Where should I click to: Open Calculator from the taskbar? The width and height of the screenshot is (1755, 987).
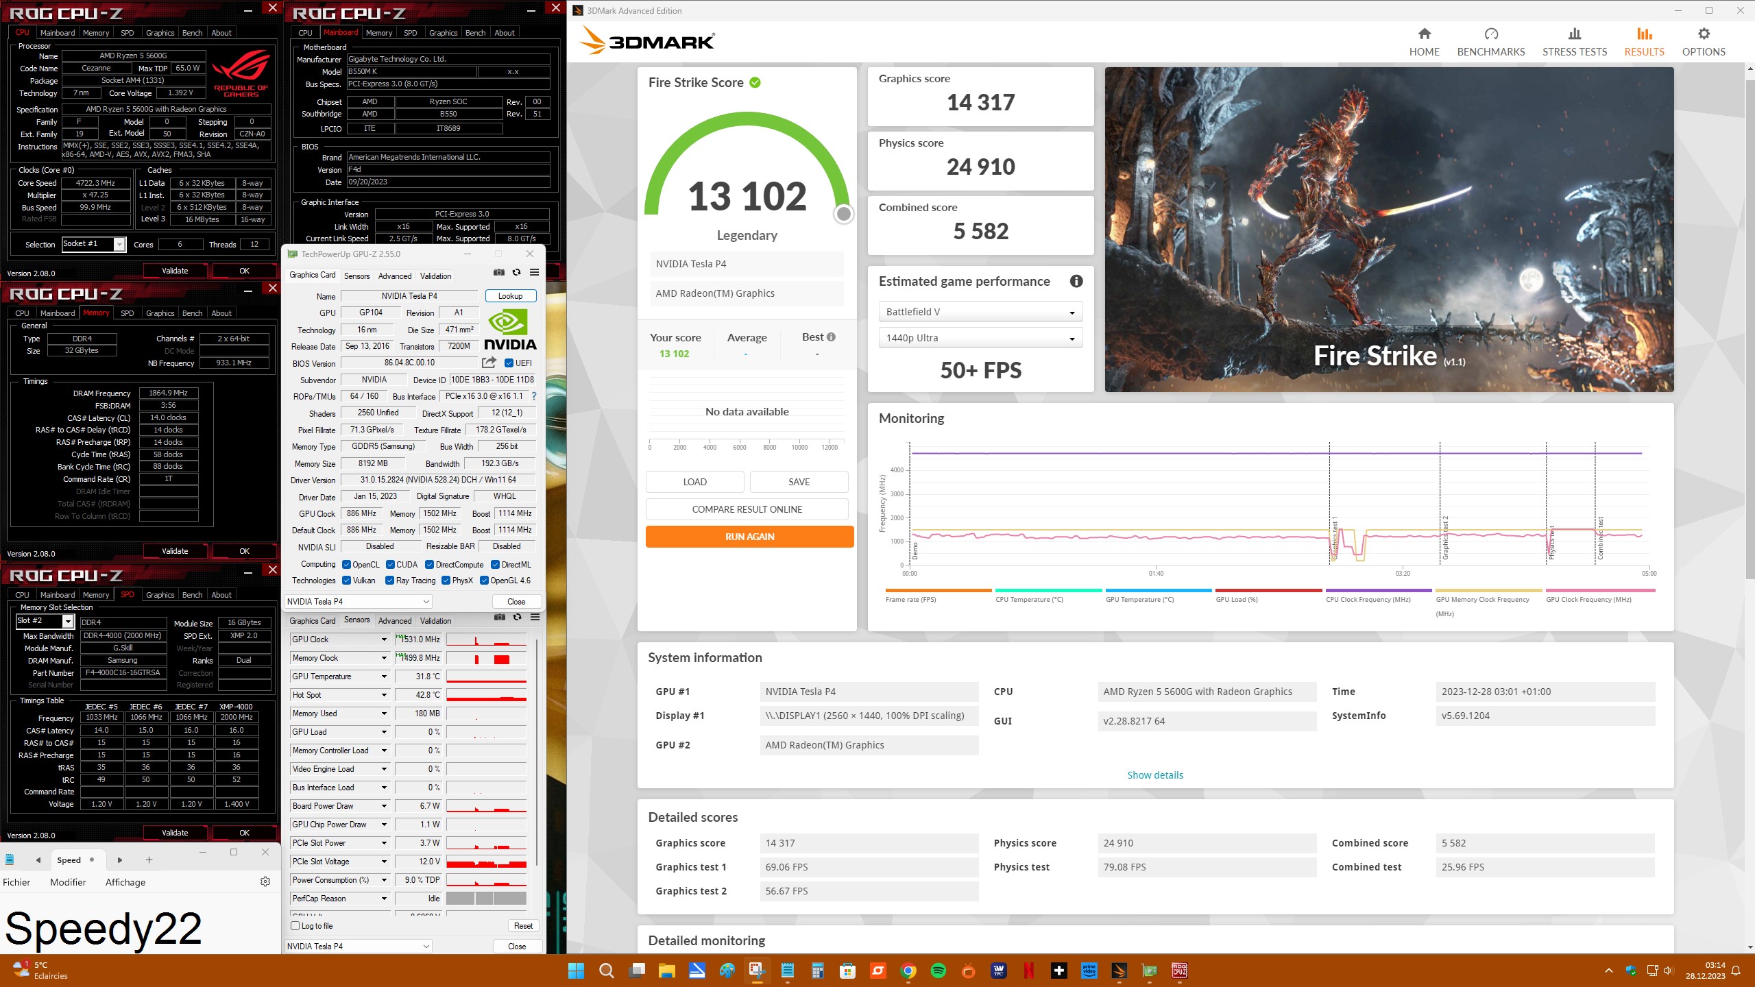[818, 971]
